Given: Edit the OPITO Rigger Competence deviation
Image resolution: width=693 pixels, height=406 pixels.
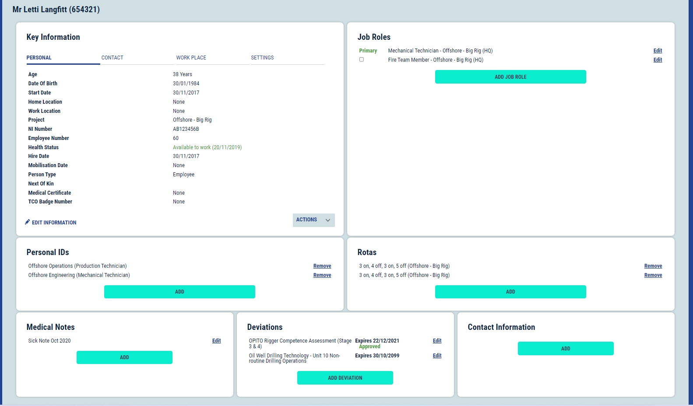Looking at the screenshot, I should click(437, 341).
